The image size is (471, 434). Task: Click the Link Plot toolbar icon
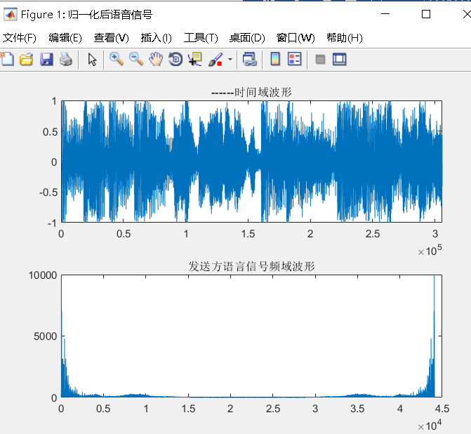coord(250,59)
